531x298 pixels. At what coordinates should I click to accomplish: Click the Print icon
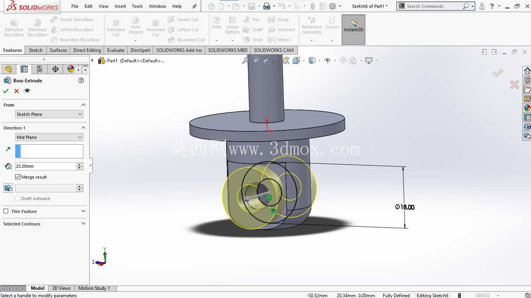point(266,6)
